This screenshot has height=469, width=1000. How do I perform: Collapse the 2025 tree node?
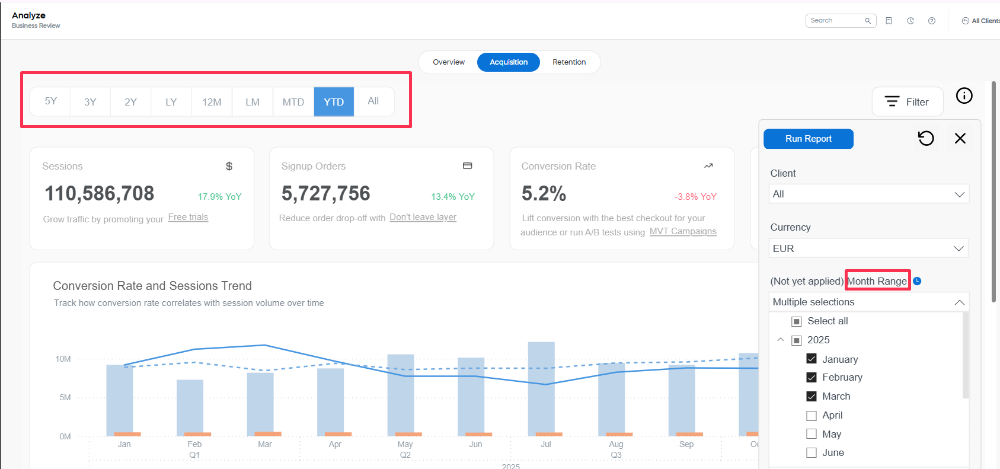point(781,340)
